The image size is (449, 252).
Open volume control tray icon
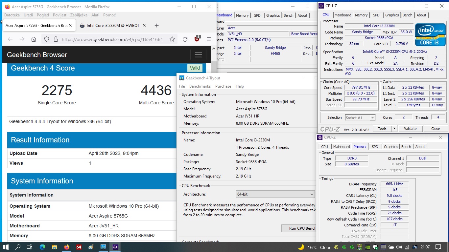pyautogui.click(x=399, y=247)
